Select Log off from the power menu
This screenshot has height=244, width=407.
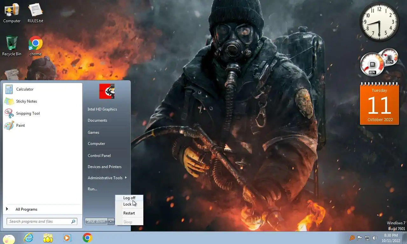[x=129, y=198]
